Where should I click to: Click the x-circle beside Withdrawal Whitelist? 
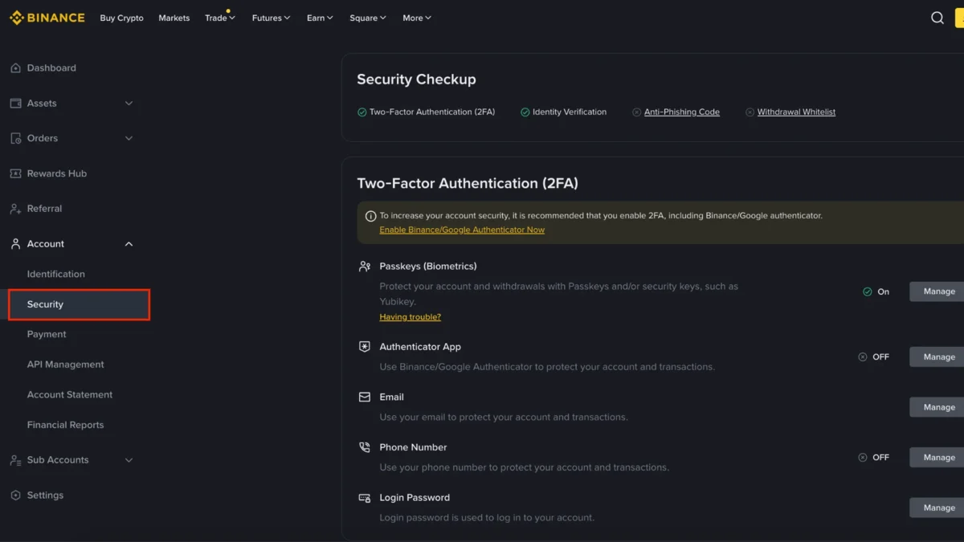[750, 112]
